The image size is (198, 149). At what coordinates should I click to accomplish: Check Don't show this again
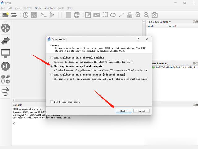tap(52, 102)
